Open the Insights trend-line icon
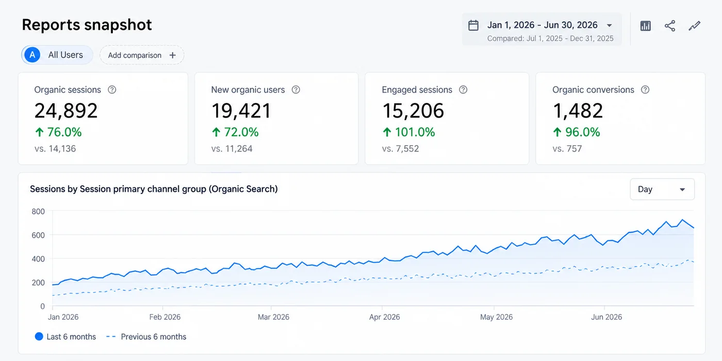Viewport: 722px width, 361px height. pyautogui.click(x=695, y=26)
